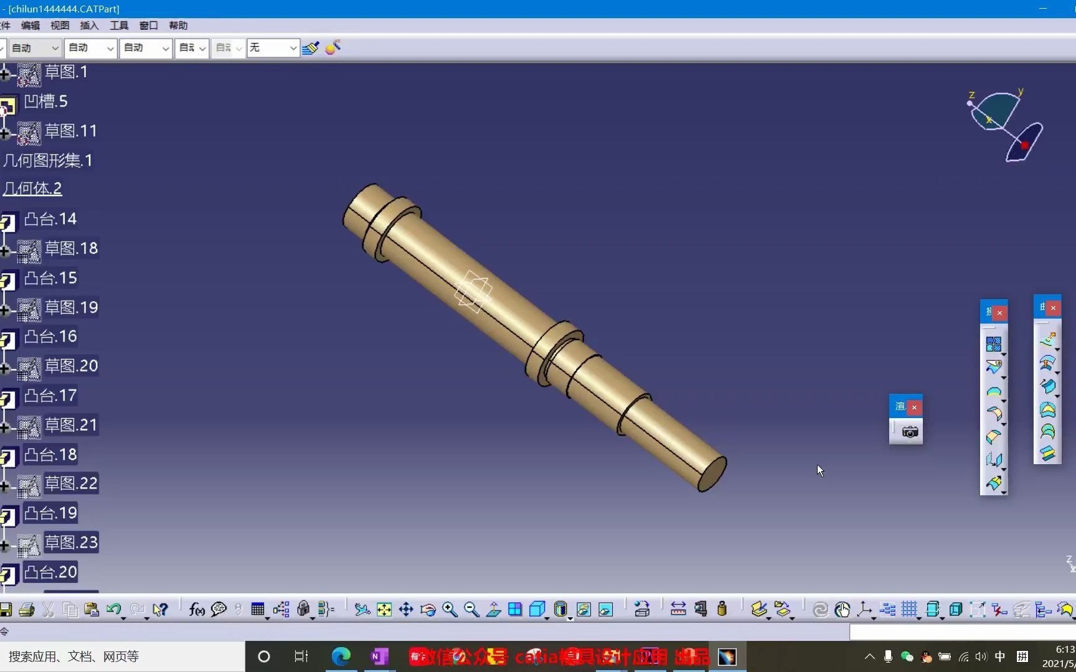The width and height of the screenshot is (1076, 672).
Task: Click the command input field at bottom right
Action: point(962,632)
